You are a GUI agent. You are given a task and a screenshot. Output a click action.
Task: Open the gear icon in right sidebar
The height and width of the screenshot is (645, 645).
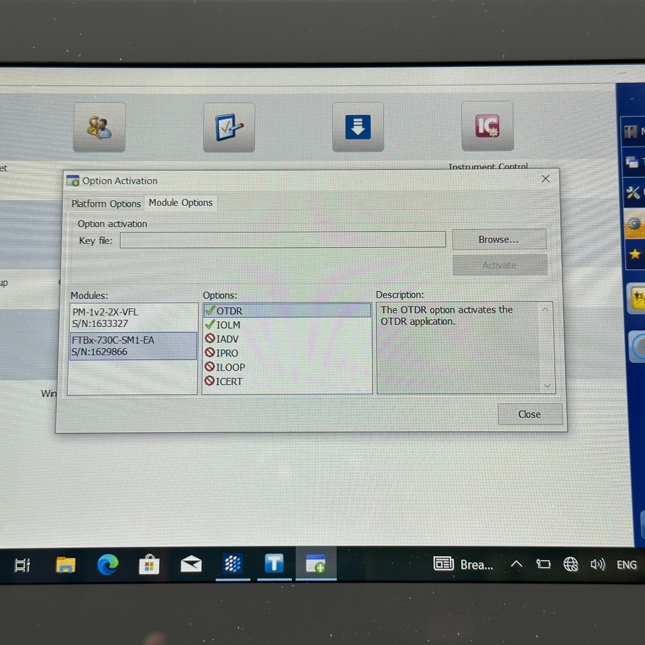[634, 224]
